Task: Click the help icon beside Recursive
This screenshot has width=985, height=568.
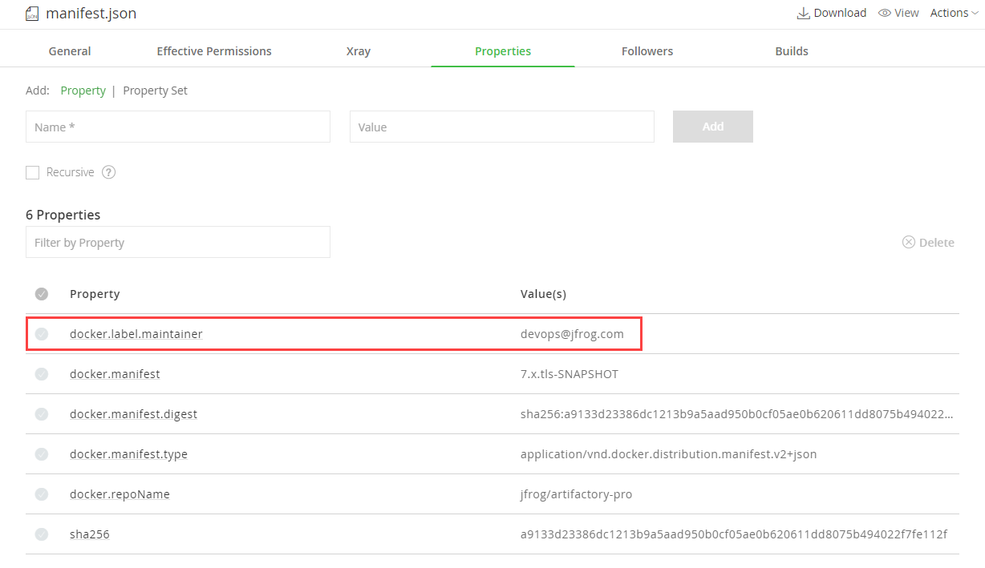Action: (x=108, y=172)
